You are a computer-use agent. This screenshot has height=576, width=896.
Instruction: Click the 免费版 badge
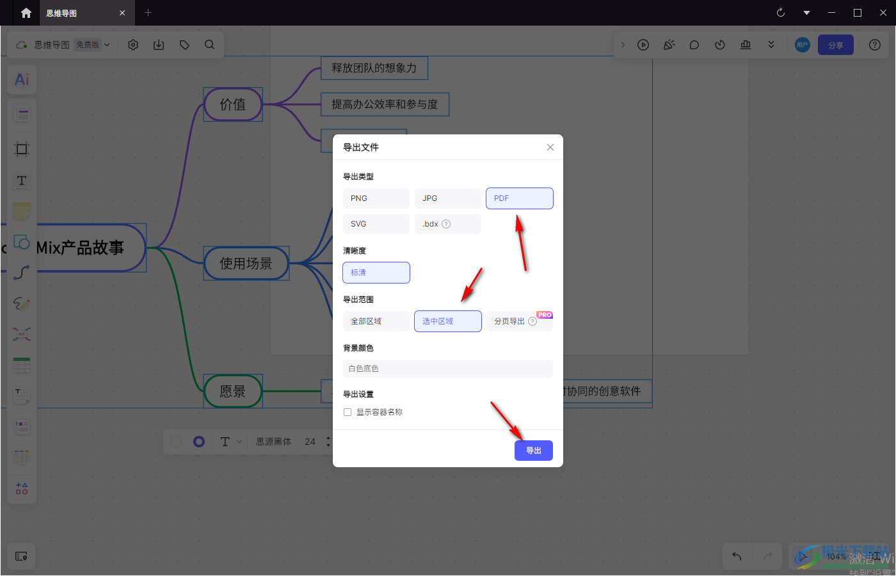click(88, 45)
